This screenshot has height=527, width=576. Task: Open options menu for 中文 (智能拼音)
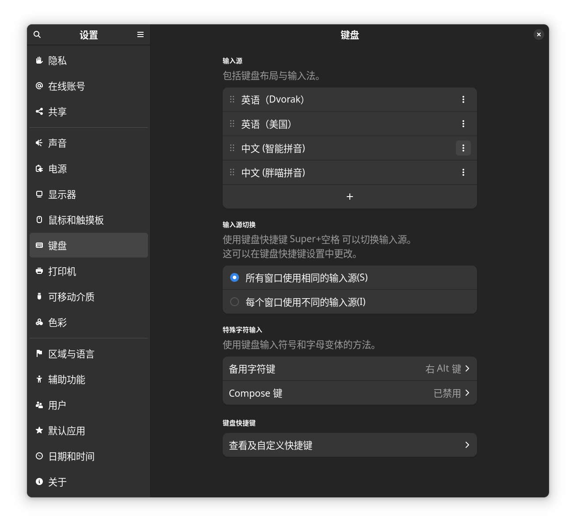click(x=463, y=148)
